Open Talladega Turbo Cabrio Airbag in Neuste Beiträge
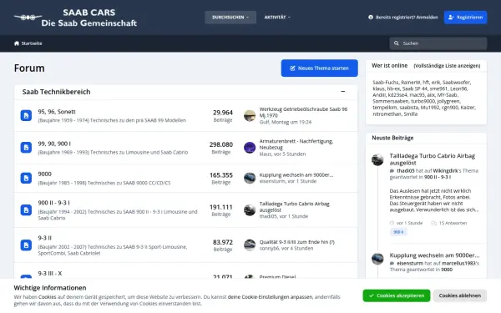The width and height of the screenshot is (501, 313). pos(432,159)
